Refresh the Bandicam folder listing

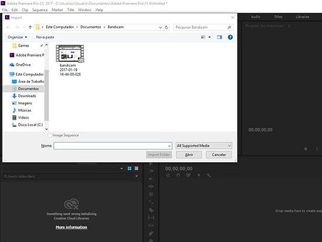[167, 27]
